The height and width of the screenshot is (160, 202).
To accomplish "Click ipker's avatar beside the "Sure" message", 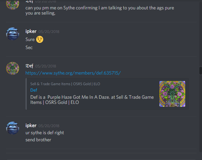I will pyautogui.click(x=13, y=34).
